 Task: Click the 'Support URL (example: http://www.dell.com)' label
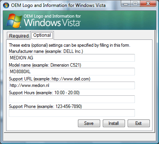point(50,79)
